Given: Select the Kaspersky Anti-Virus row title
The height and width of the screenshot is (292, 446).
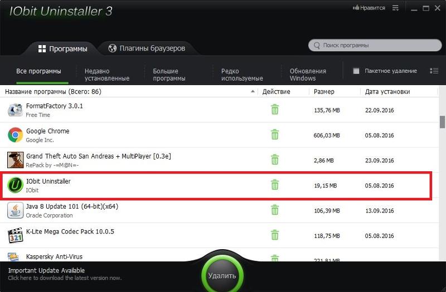Looking at the screenshot, I should [54, 256].
